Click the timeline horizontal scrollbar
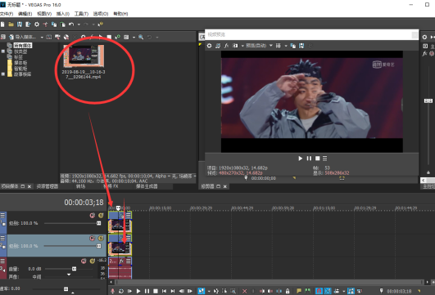 269,282
